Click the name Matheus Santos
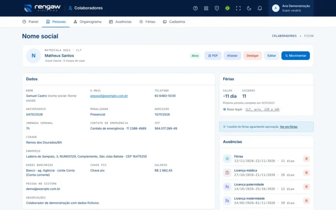 point(59,56)
